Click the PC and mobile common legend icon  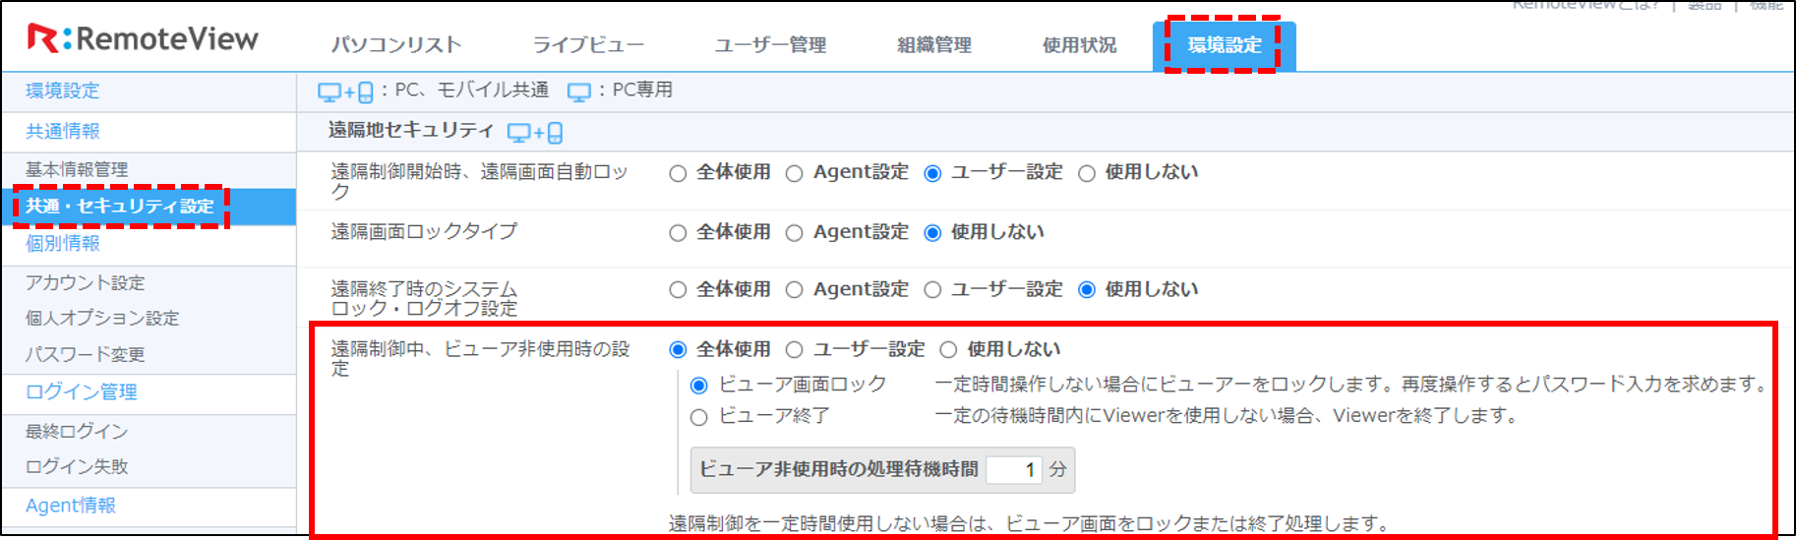pos(345,91)
